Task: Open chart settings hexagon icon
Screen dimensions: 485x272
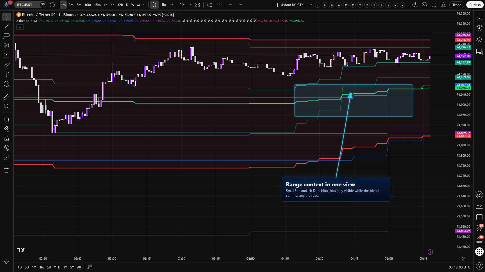Action: point(424,5)
